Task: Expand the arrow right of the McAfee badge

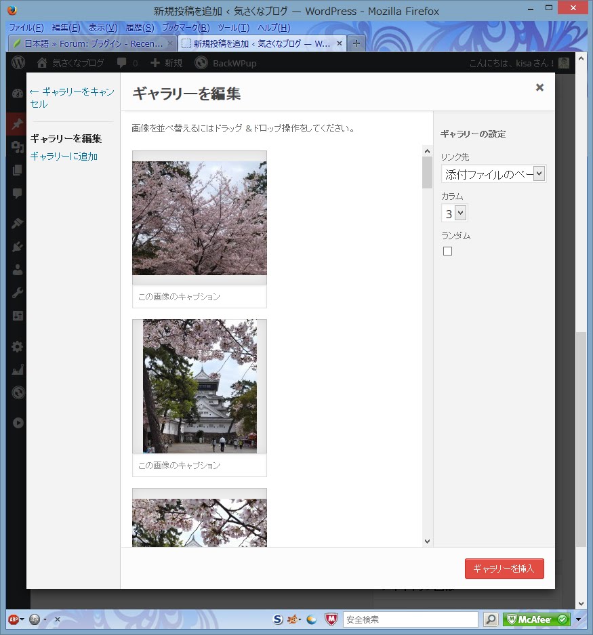Action: tap(578, 619)
